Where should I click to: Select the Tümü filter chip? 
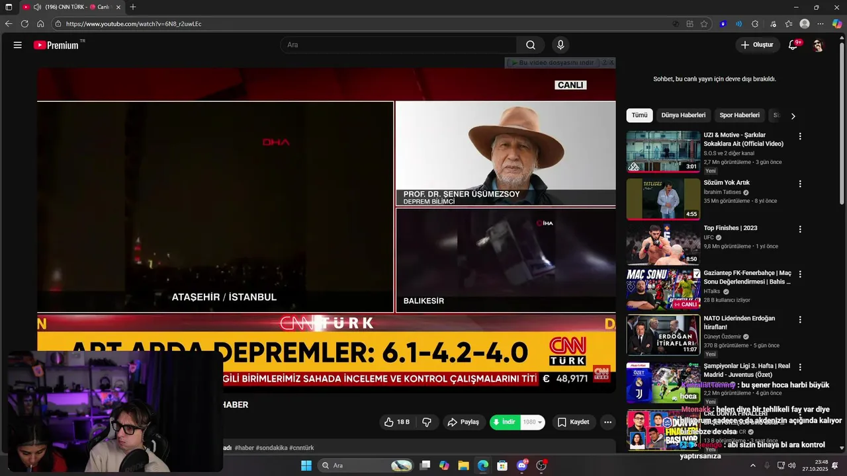pyautogui.click(x=639, y=115)
